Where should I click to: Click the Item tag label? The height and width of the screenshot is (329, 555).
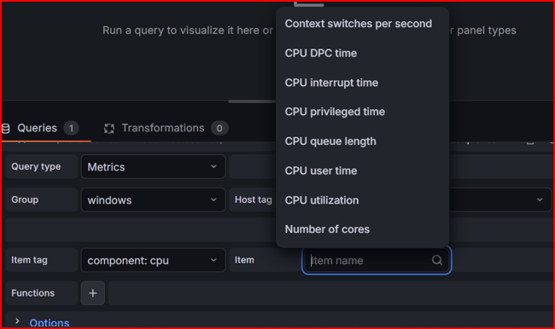29,260
